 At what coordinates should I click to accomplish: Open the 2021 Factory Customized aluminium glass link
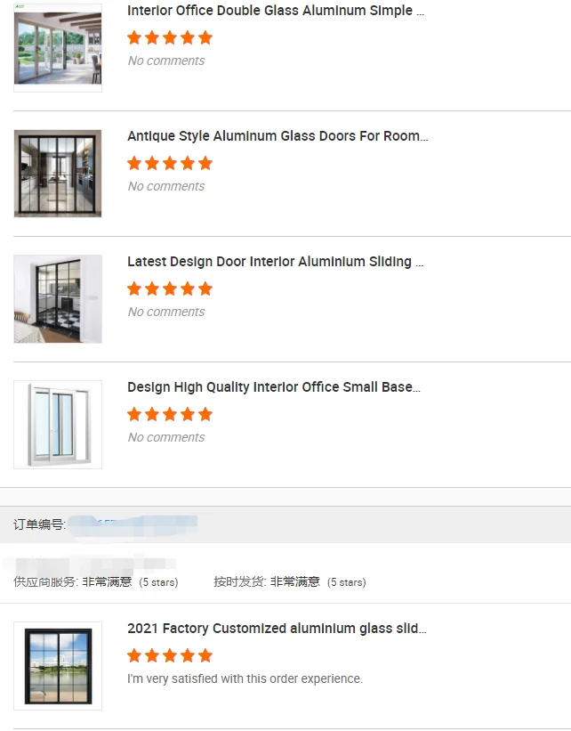pos(277,629)
